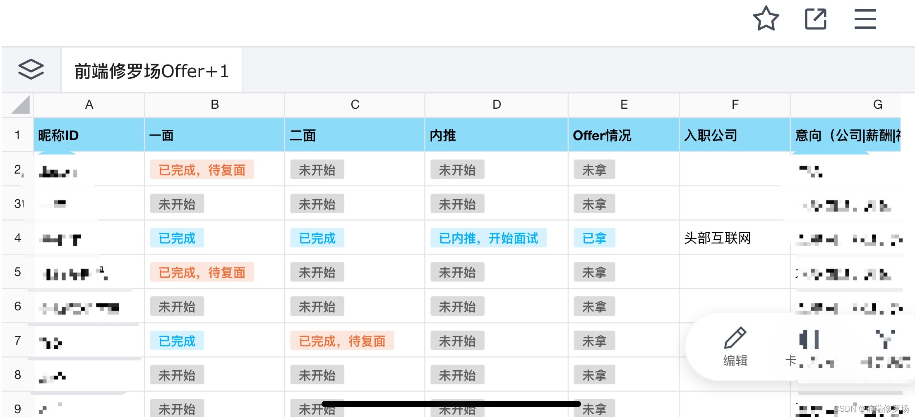Star this document as favorite
This screenshot has width=915, height=417.
(766, 19)
